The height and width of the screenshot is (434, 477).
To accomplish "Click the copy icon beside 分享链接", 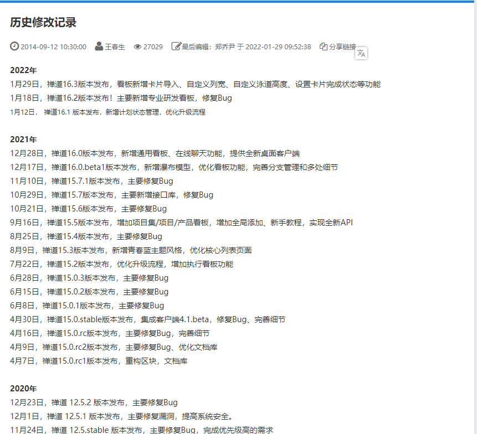I will [x=324, y=46].
